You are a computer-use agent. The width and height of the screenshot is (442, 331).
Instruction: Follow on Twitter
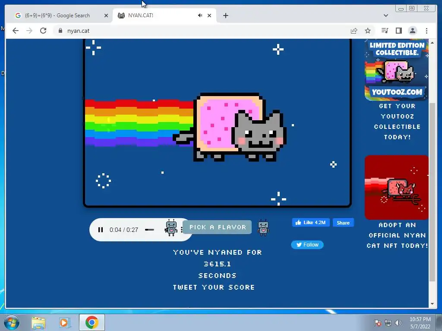click(307, 245)
